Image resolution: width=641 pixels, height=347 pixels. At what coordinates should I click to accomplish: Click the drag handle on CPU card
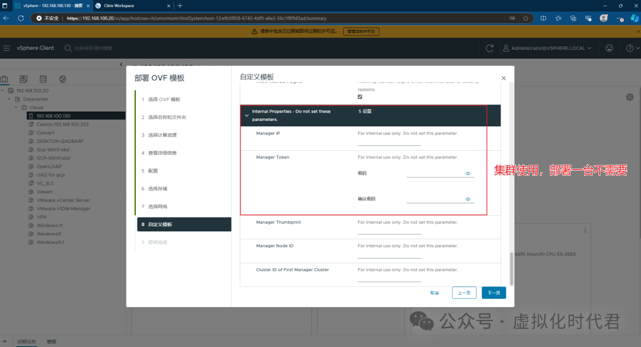tap(585, 230)
